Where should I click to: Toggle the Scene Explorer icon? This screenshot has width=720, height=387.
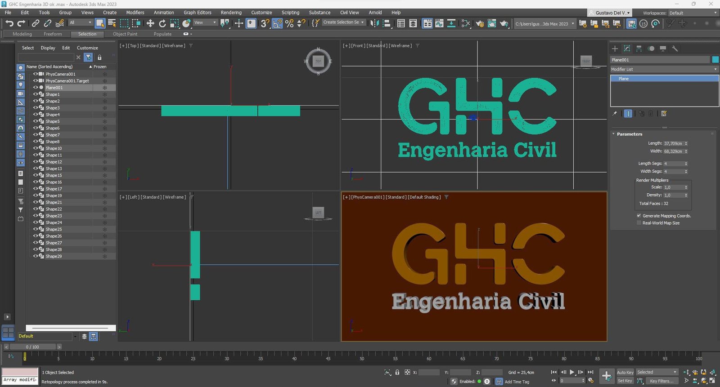(401, 23)
